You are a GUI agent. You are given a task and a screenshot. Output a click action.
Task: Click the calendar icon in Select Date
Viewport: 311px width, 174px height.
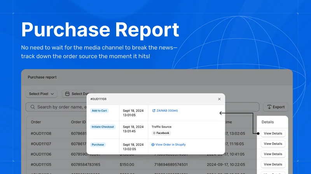(67, 94)
